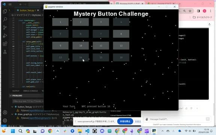Click game button 11
The width and height of the screenshot is (216, 135).
point(101,46)
